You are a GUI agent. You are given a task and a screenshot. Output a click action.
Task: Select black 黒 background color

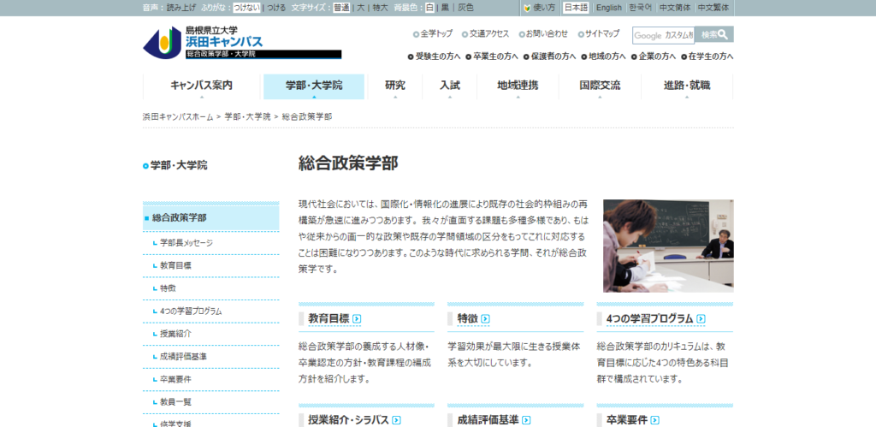[x=445, y=8]
